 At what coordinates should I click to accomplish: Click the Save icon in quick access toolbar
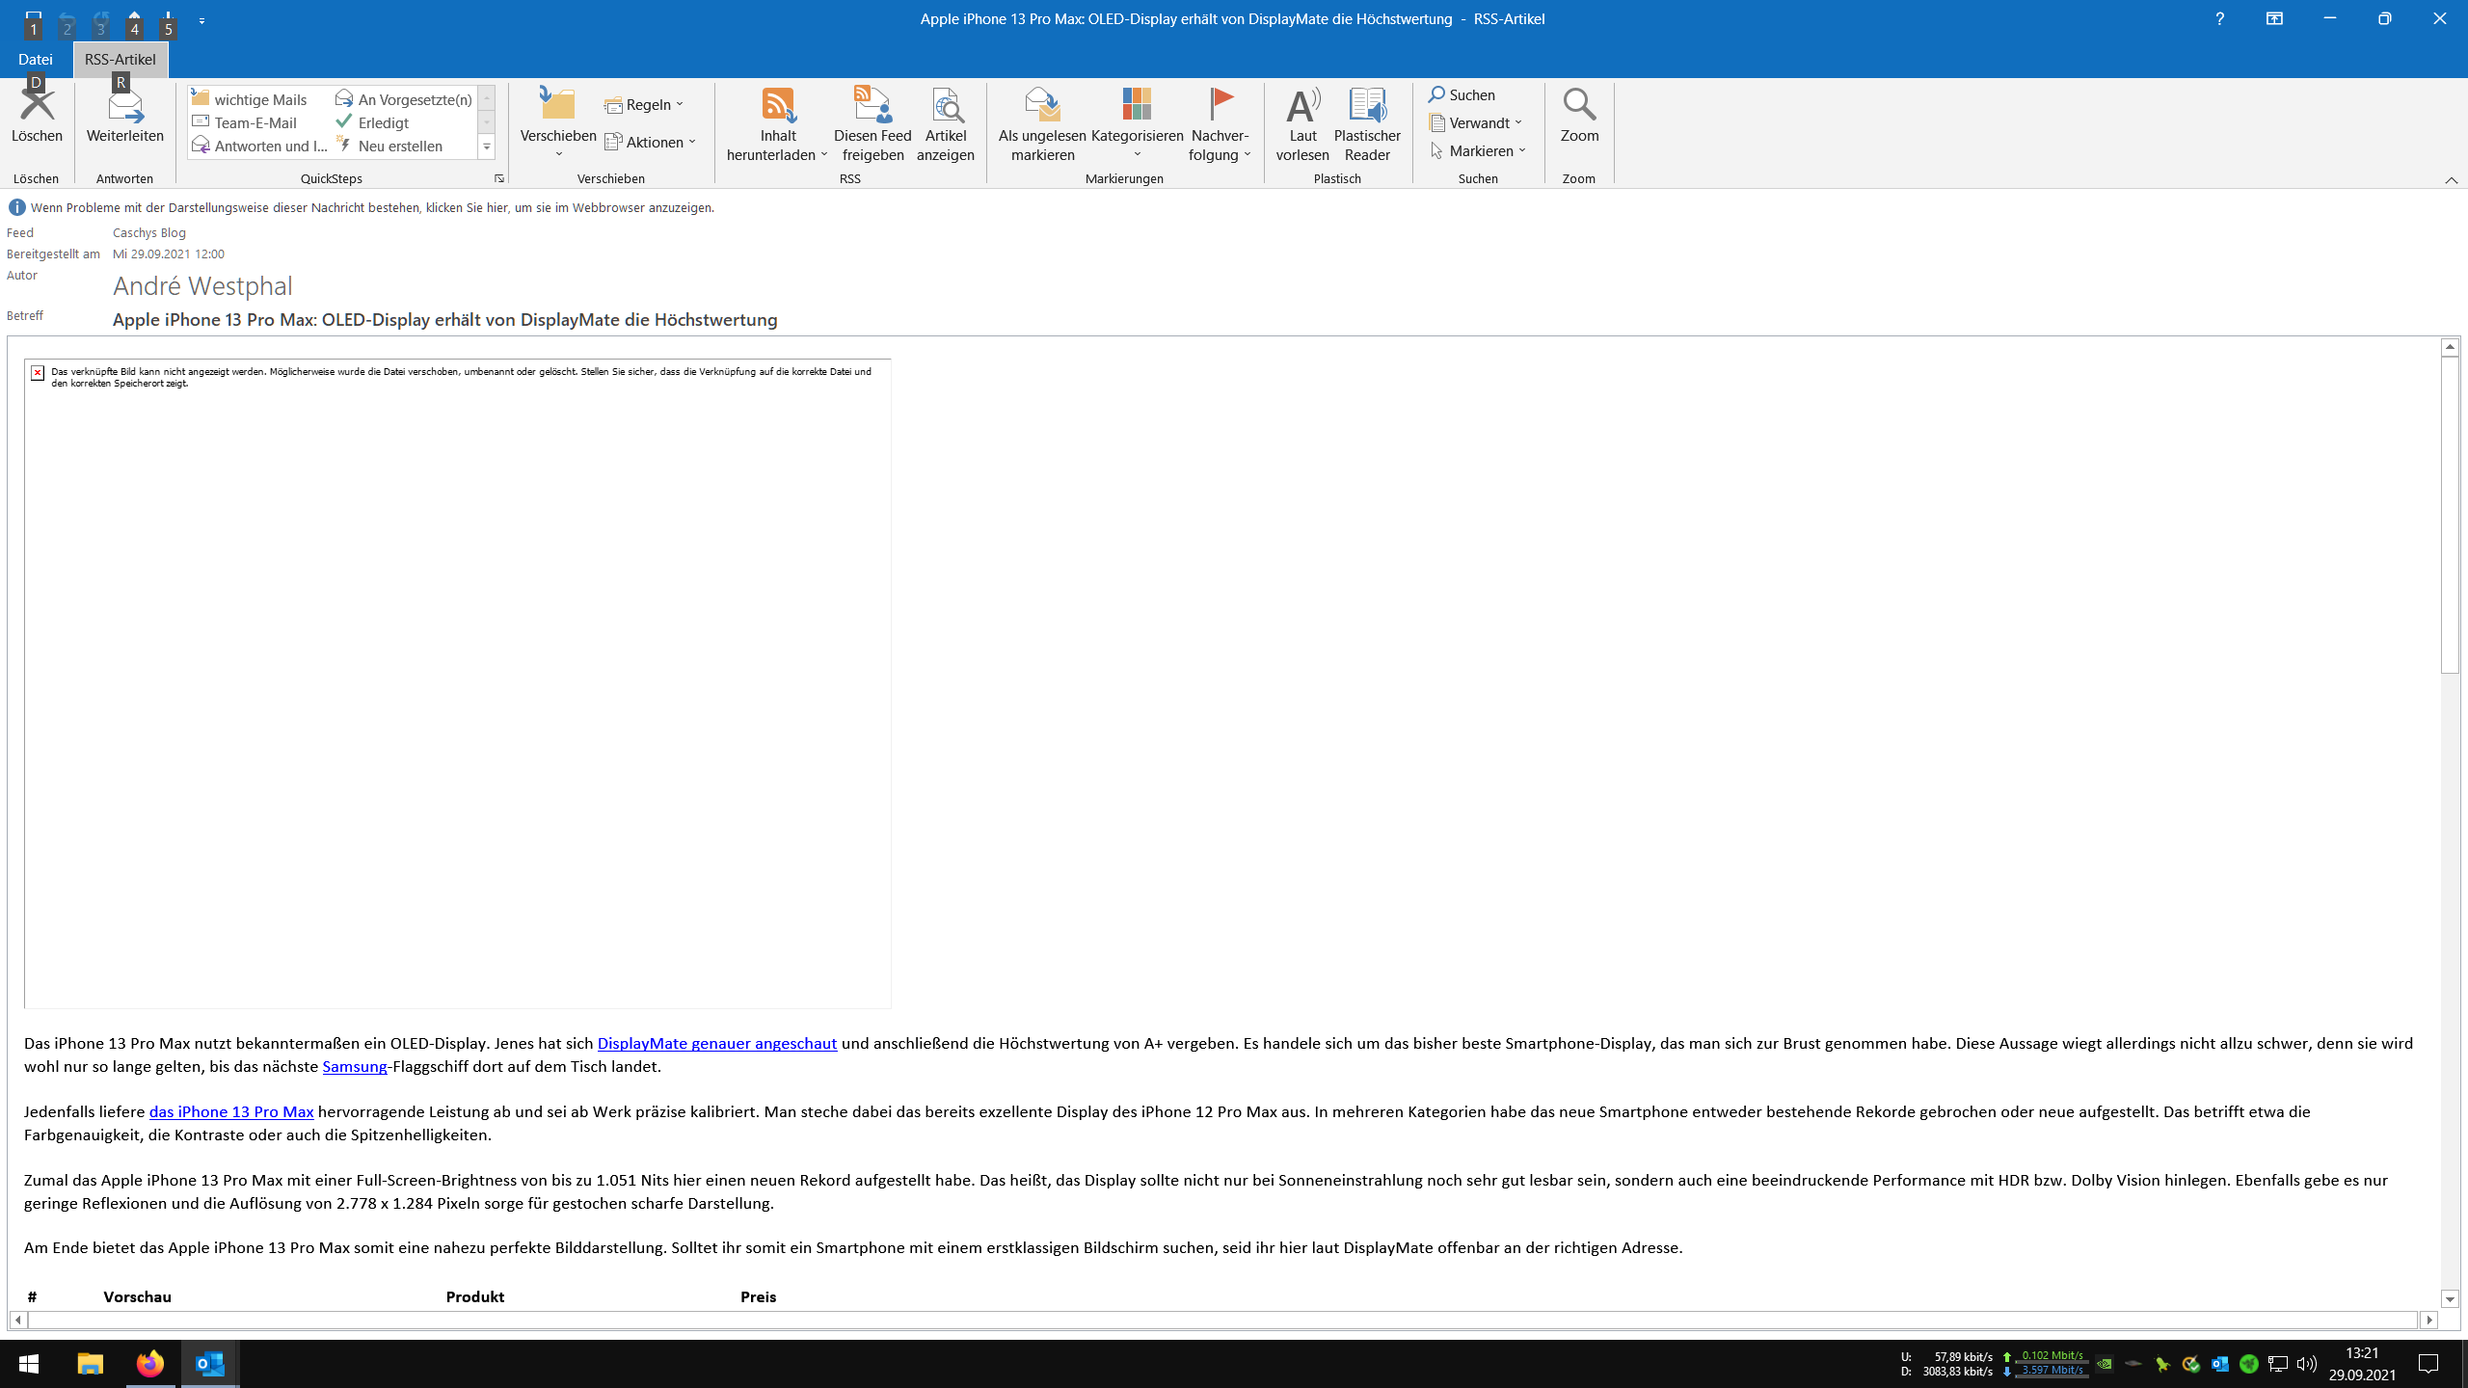click(33, 18)
